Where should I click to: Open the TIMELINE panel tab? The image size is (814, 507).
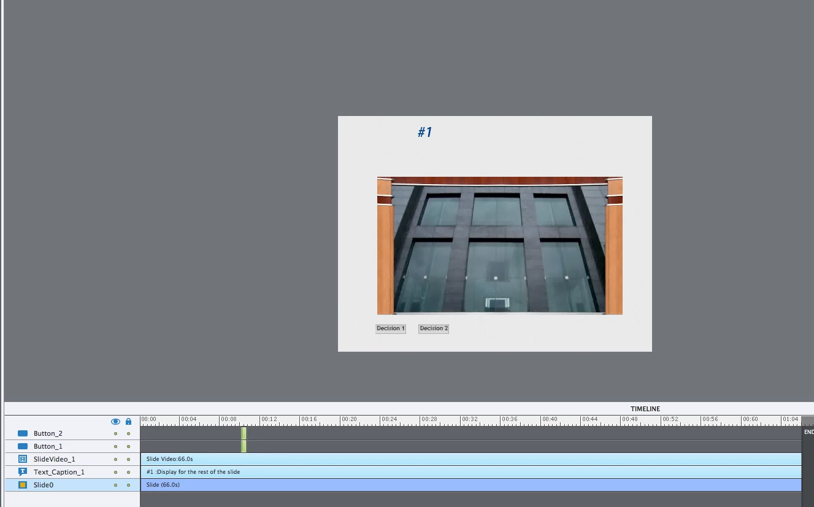click(645, 409)
